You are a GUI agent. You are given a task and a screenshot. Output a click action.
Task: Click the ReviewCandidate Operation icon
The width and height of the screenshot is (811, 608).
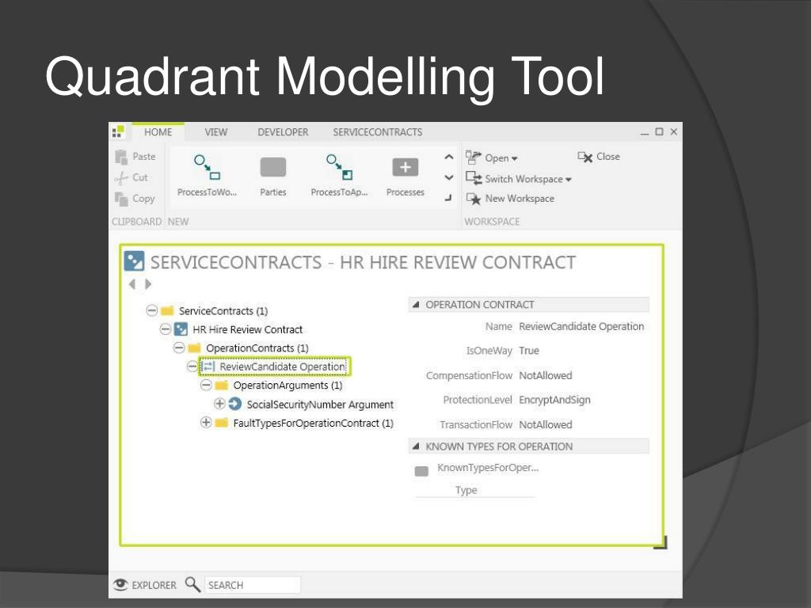[208, 367]
